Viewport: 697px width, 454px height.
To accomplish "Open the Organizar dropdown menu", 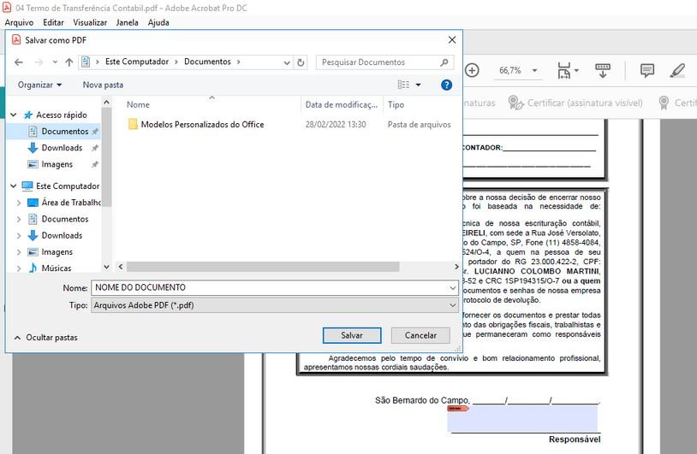I will tap(39, 85).
